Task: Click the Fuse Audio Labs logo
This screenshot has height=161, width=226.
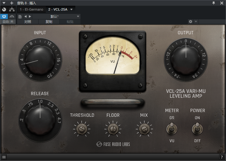Action: tap(113, 144)
